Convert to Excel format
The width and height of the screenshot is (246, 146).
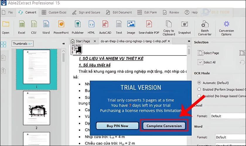[22, 27]
